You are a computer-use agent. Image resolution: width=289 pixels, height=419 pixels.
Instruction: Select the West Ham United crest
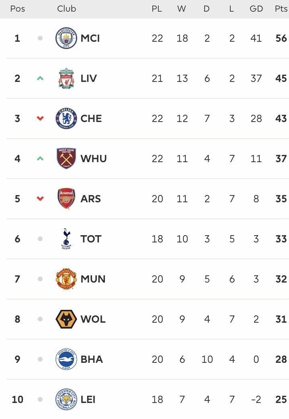pyautogui.click(x=66, y=159)
